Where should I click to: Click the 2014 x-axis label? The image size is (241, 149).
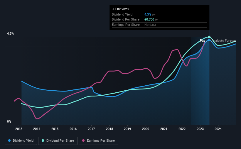coord(37,129)
